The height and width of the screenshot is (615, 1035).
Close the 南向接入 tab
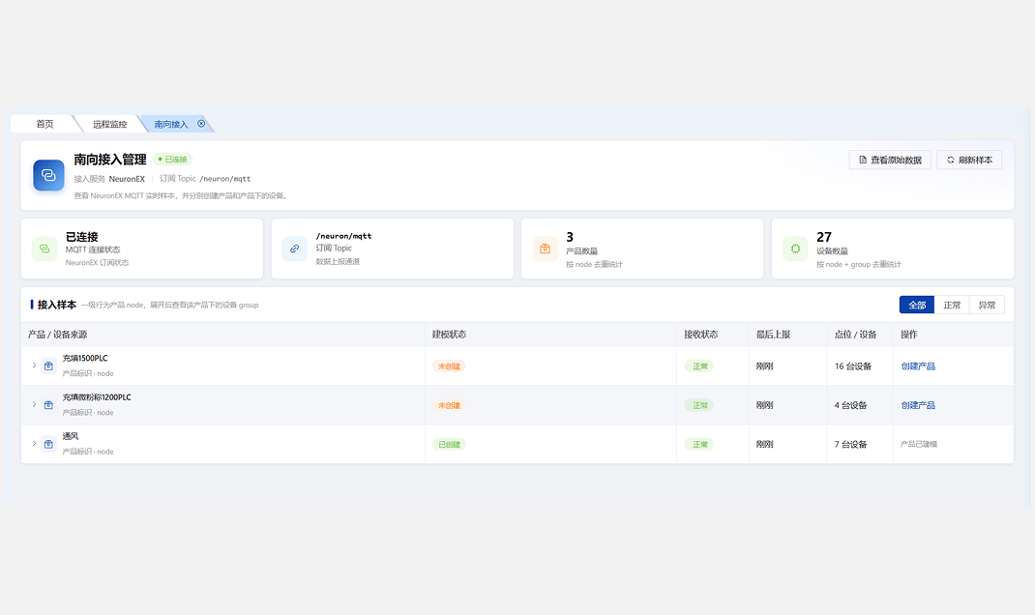[x=201, y=124]
